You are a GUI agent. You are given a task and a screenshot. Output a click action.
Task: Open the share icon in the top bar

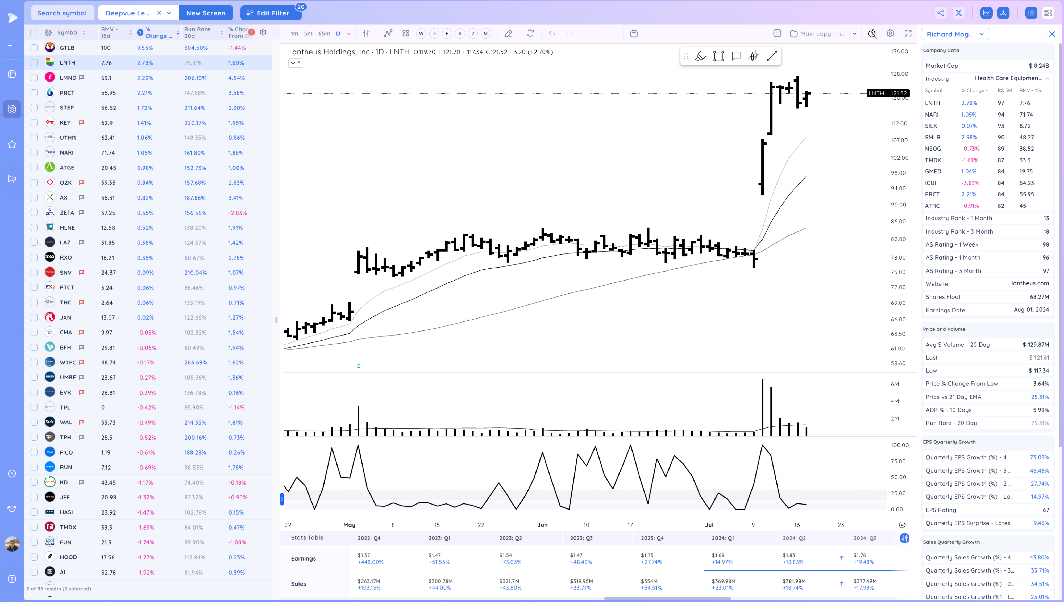pyautogui.click(x=941, y=13)
